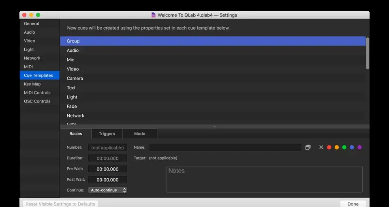Select the orange cue color

click(337, 147)
